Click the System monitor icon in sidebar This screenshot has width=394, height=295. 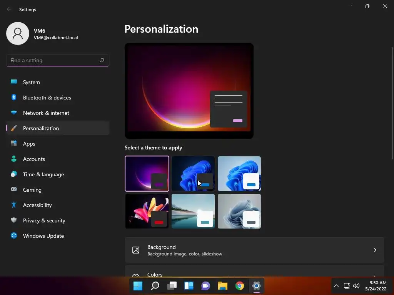14,82
